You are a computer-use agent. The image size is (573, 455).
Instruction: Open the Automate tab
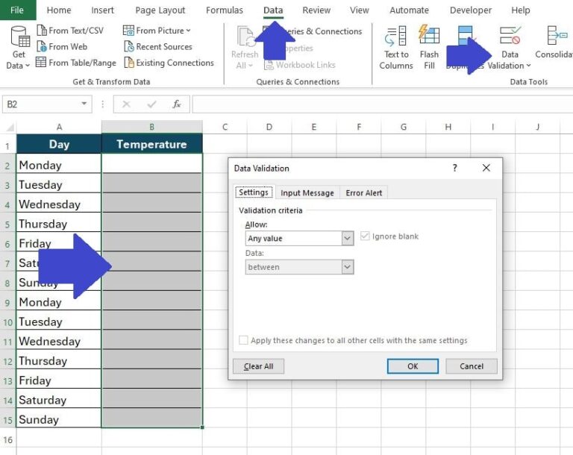click(410, 10)
